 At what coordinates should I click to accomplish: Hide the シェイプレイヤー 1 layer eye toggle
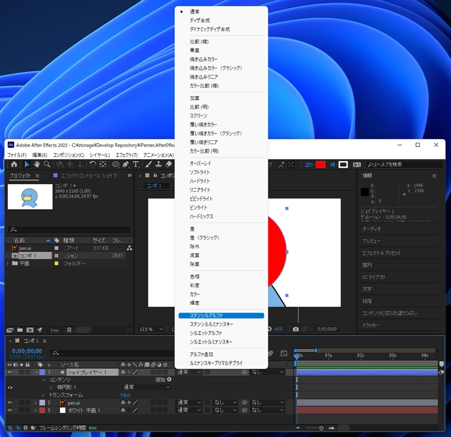pyautogui.click(x=10, y=372)
